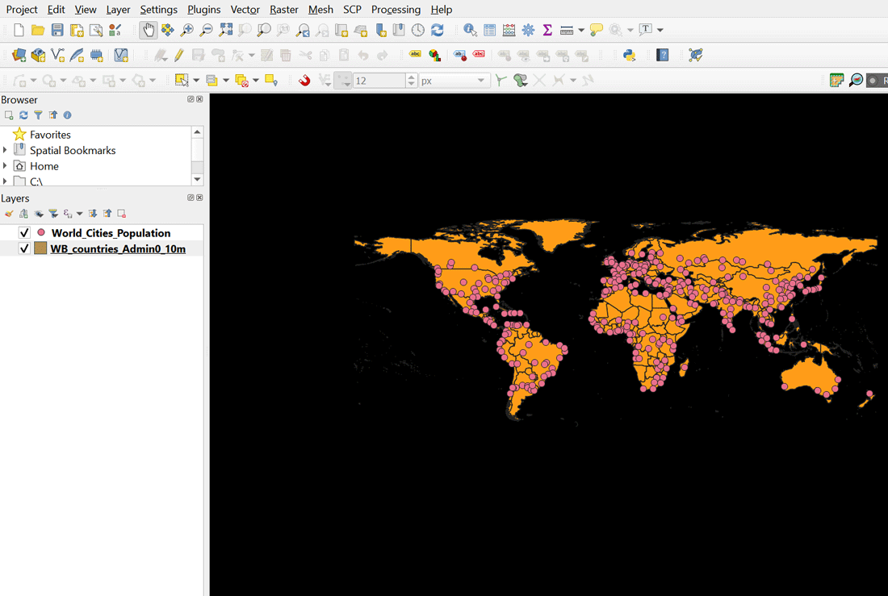Create a new project with the blank page icon
This screenshot has height=596, width=888.
tap(19, 30)
